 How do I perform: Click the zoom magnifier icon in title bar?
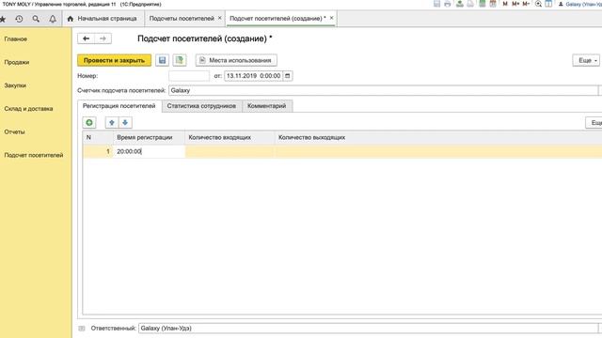click(538, 4)
